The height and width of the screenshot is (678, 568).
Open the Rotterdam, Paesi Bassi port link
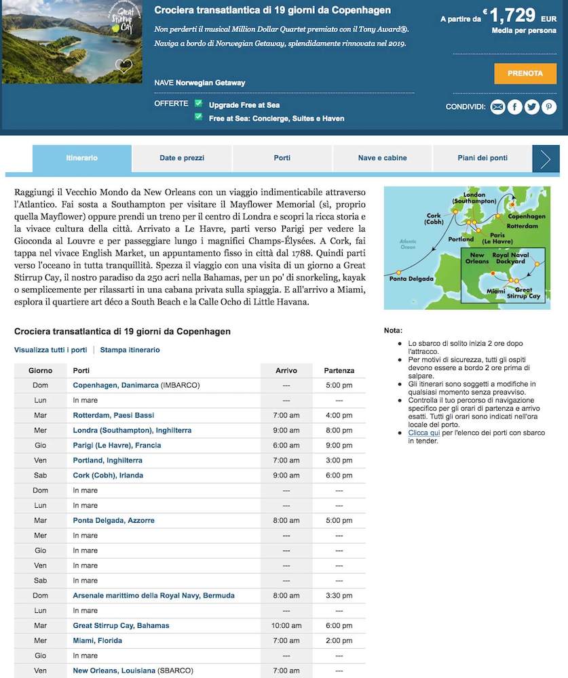pyautogui.click(x=113, y=415)
